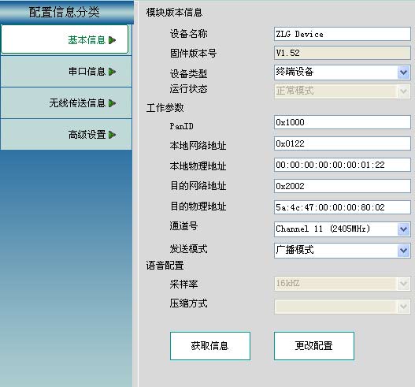
Task: Click the 运行状态 label
Action: click(189, 89)
